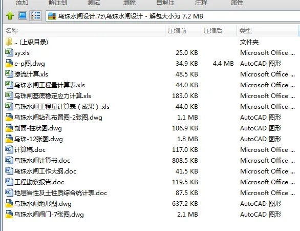The image size is (300, 231).
Task: Click the parent directory folder icon
Action: (x=9, y=42)
